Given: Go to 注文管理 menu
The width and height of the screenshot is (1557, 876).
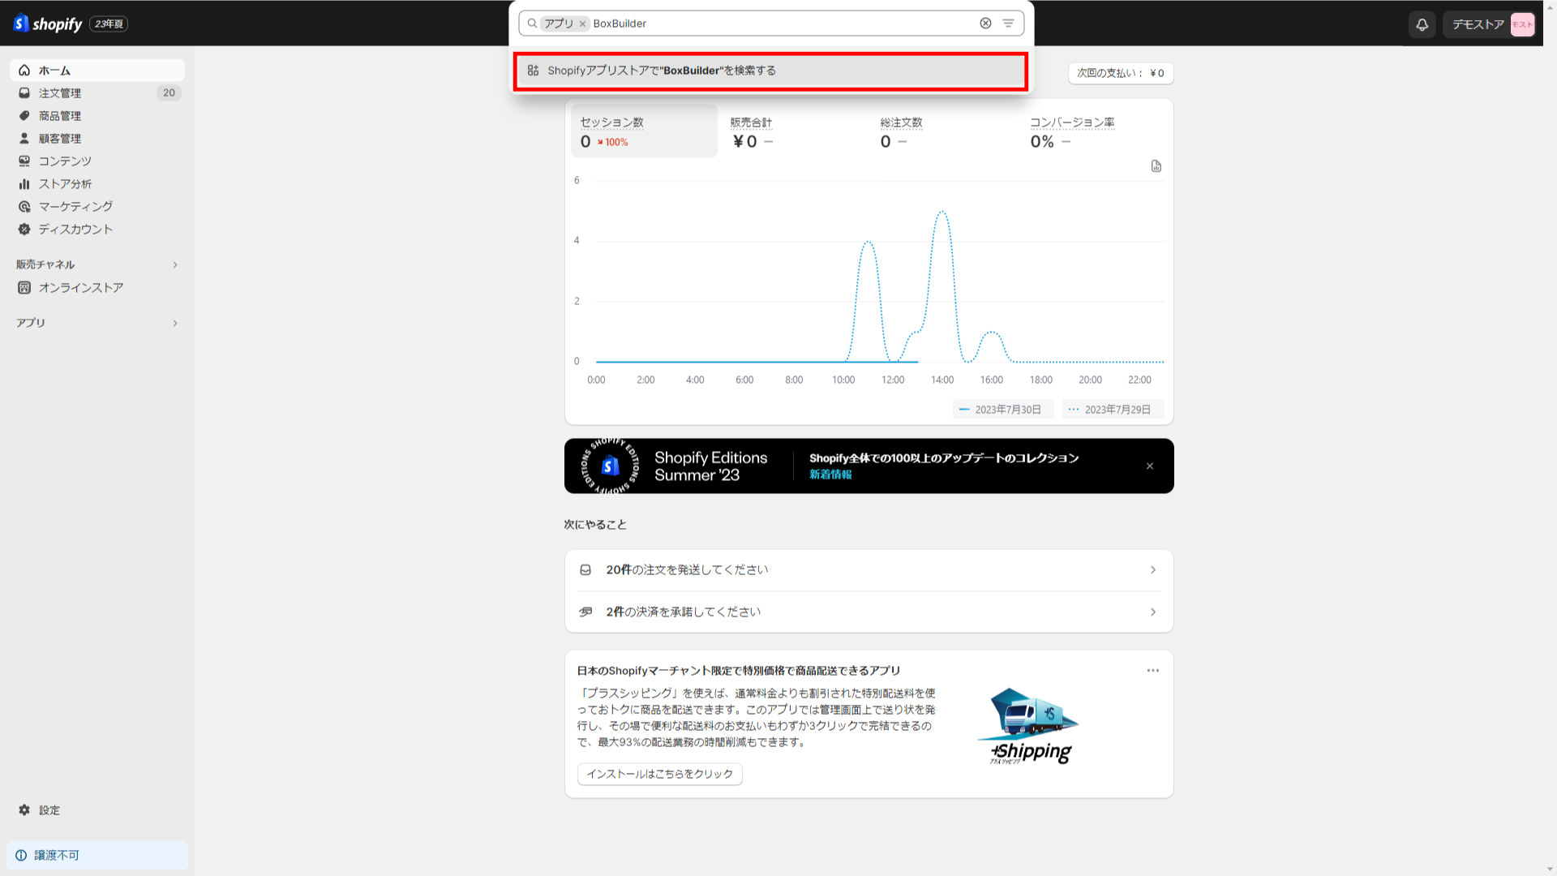Looking at the screenshot, I should click(60, 93).
